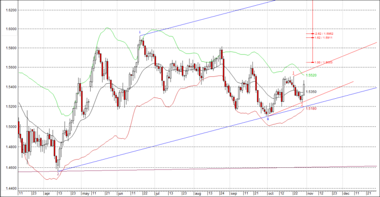
Task: Click the '24' date axis label
Action: point(222,193)
